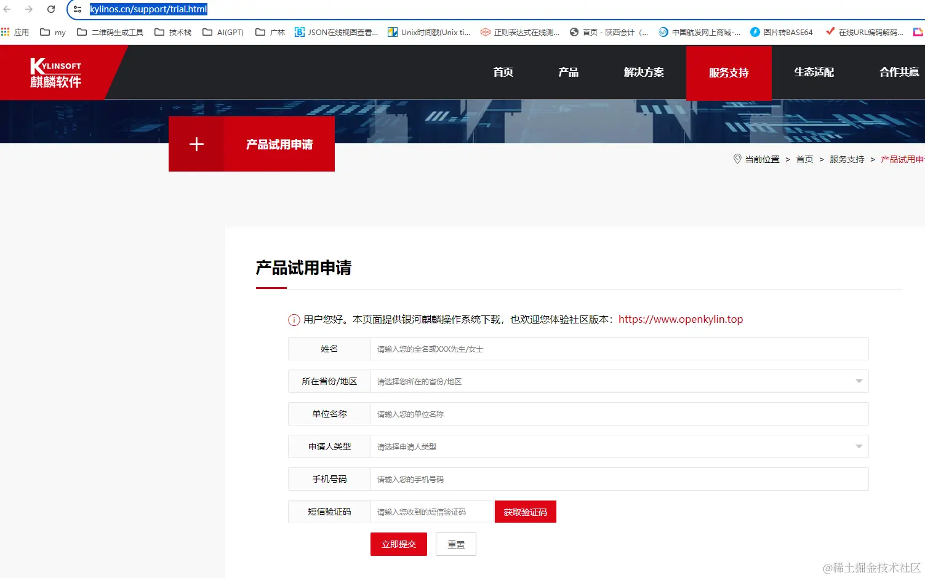Screen dimensions: 925x578
Task: Go to 首页 in main navigation
Action: pos(503,73)
